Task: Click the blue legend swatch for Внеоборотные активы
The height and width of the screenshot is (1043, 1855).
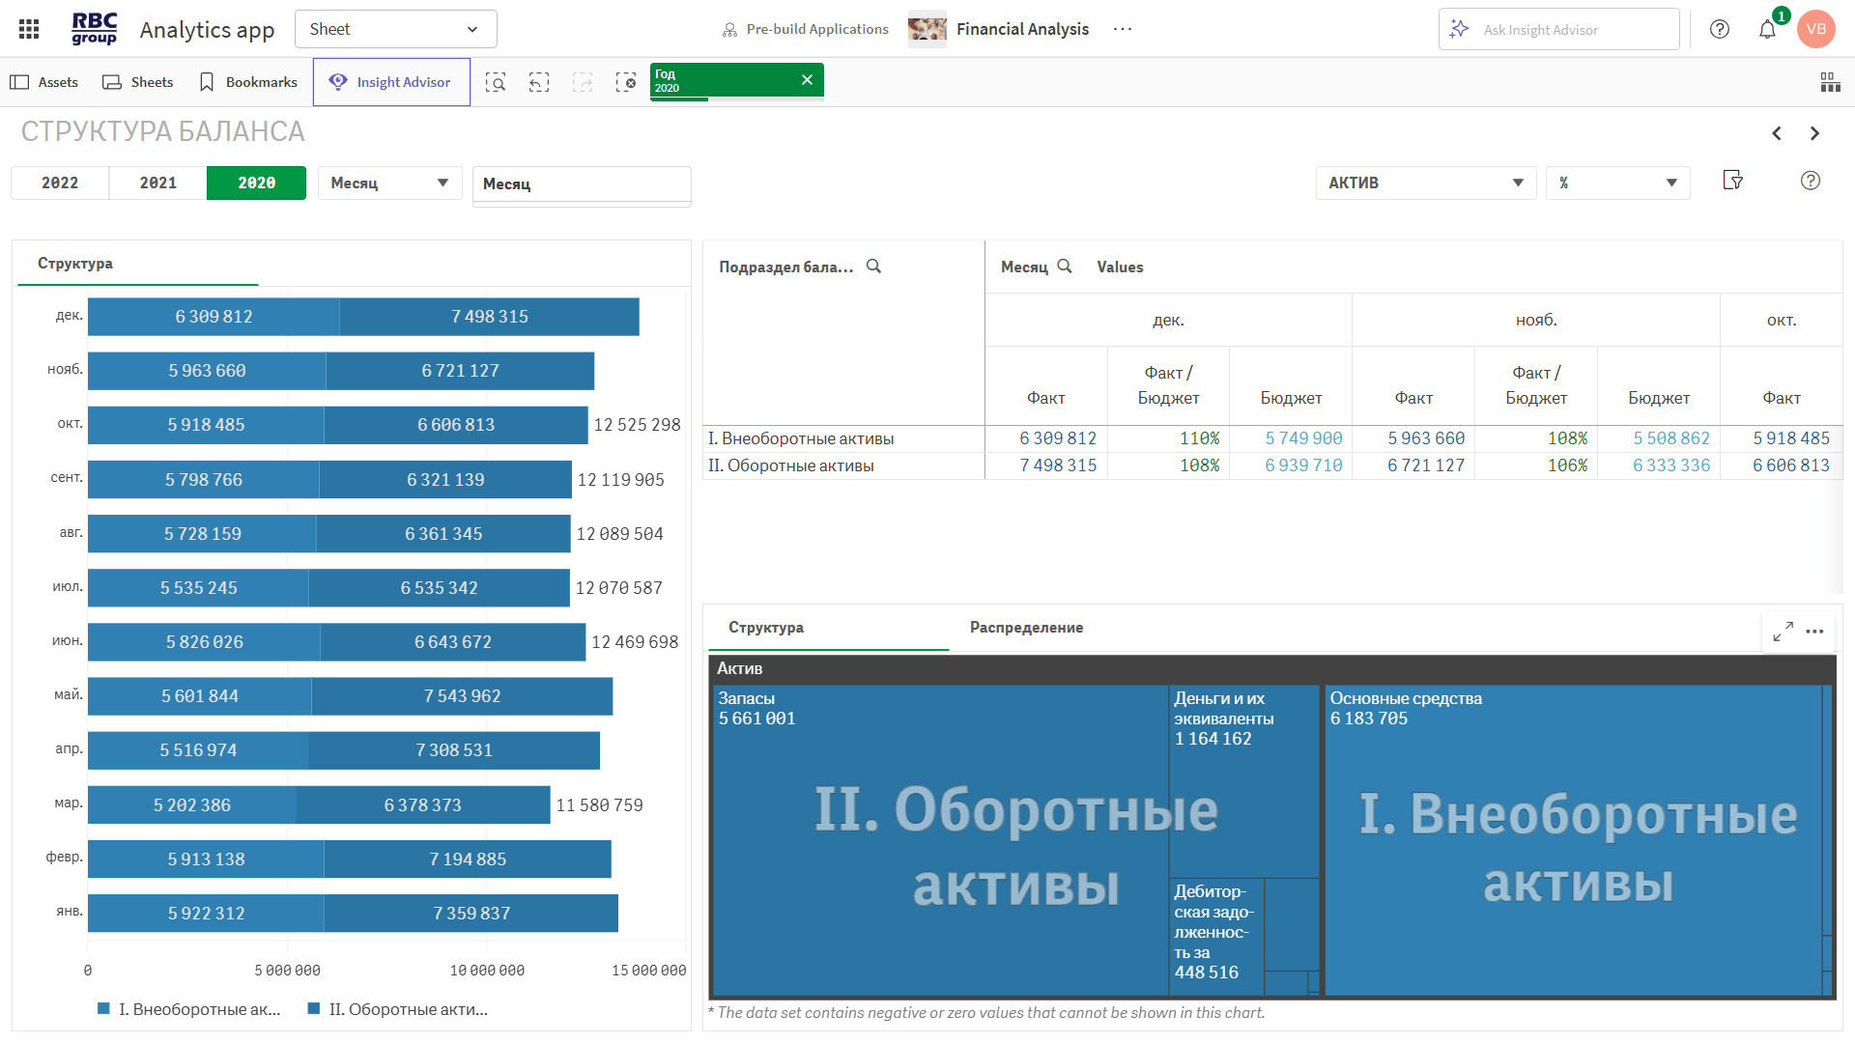Action: [103, 1008]
